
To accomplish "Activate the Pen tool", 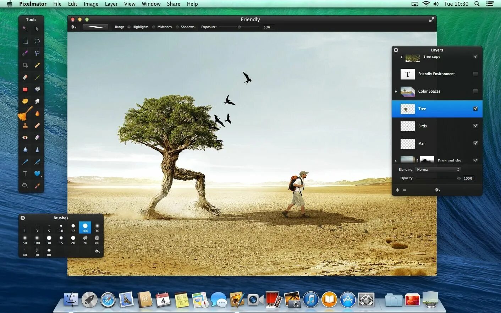I will (x=25, y=162).
